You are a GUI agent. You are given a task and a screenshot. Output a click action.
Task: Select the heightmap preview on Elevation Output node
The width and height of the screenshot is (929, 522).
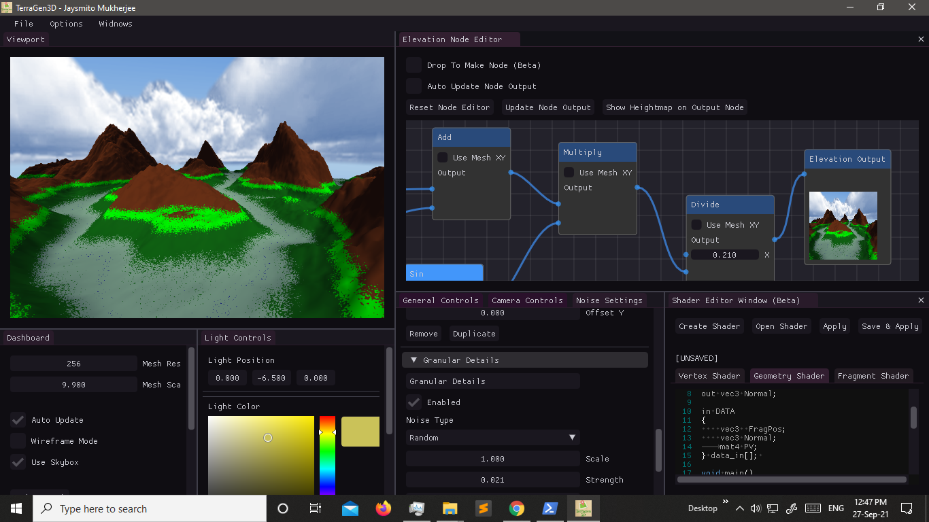pos(843,225)
